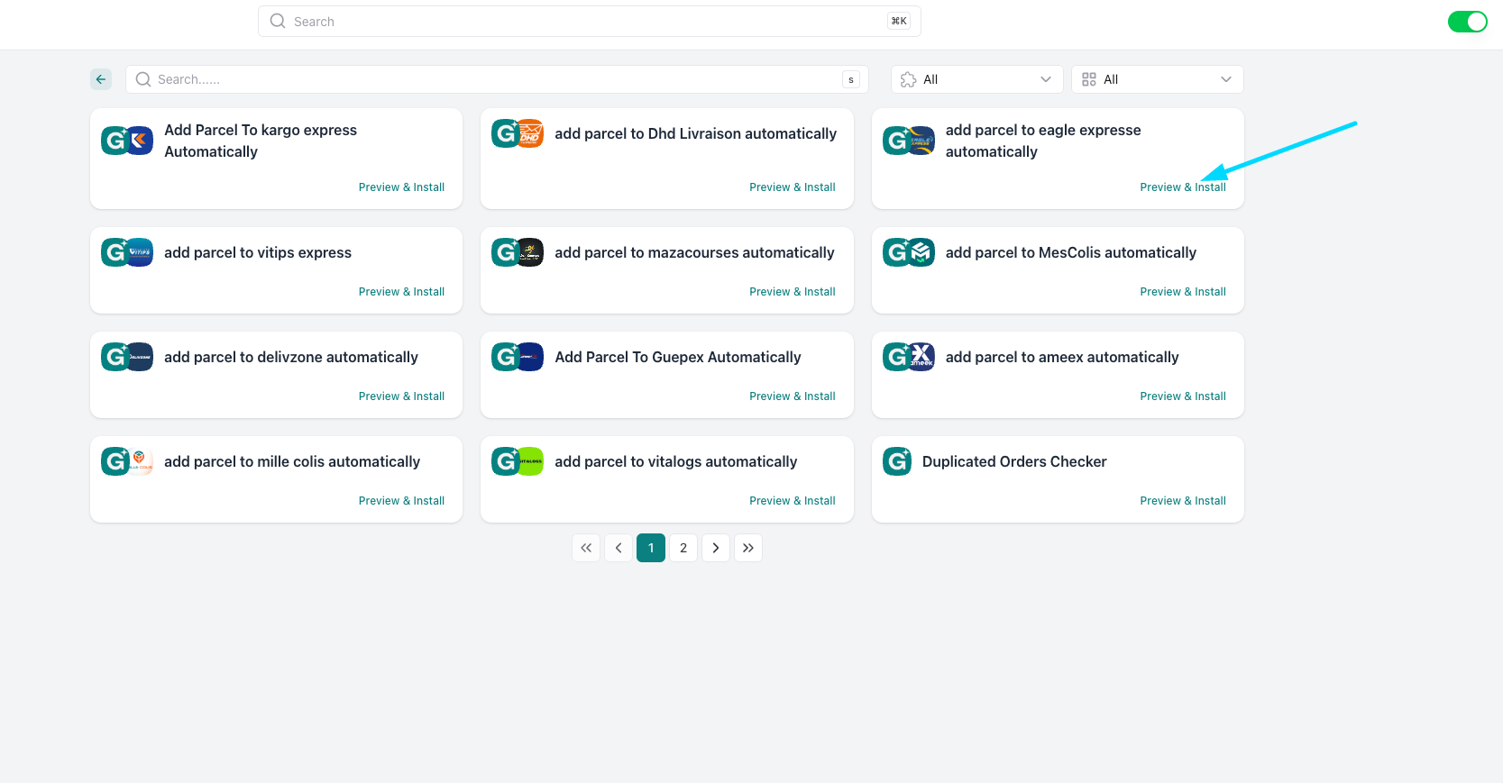Image resolution: width=1503 pixels, height=783 pixels.
Task: Click title "Add Parcel To Guepex Automatically"
Action: click(x=678, y=357)
